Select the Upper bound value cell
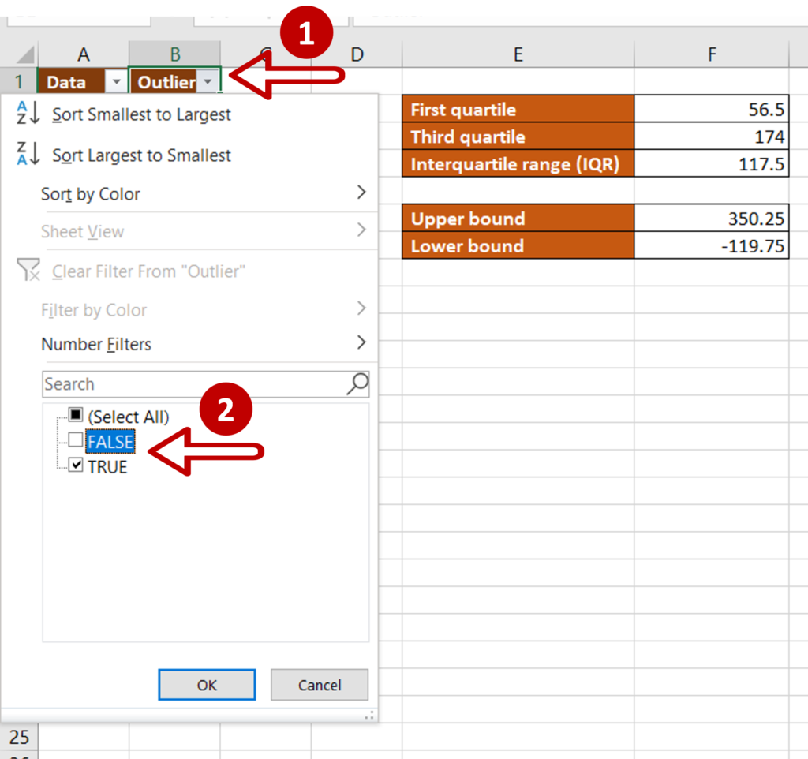Image resolution: width=808 pixels, height=759 pixels. (711, 219)
